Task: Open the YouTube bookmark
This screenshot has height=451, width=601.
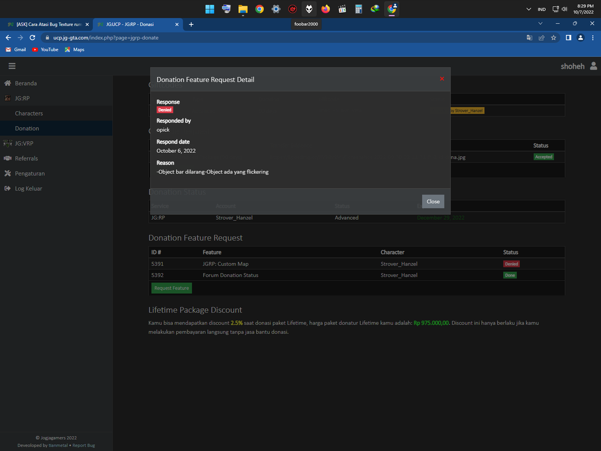Action: tap(45, 50)
